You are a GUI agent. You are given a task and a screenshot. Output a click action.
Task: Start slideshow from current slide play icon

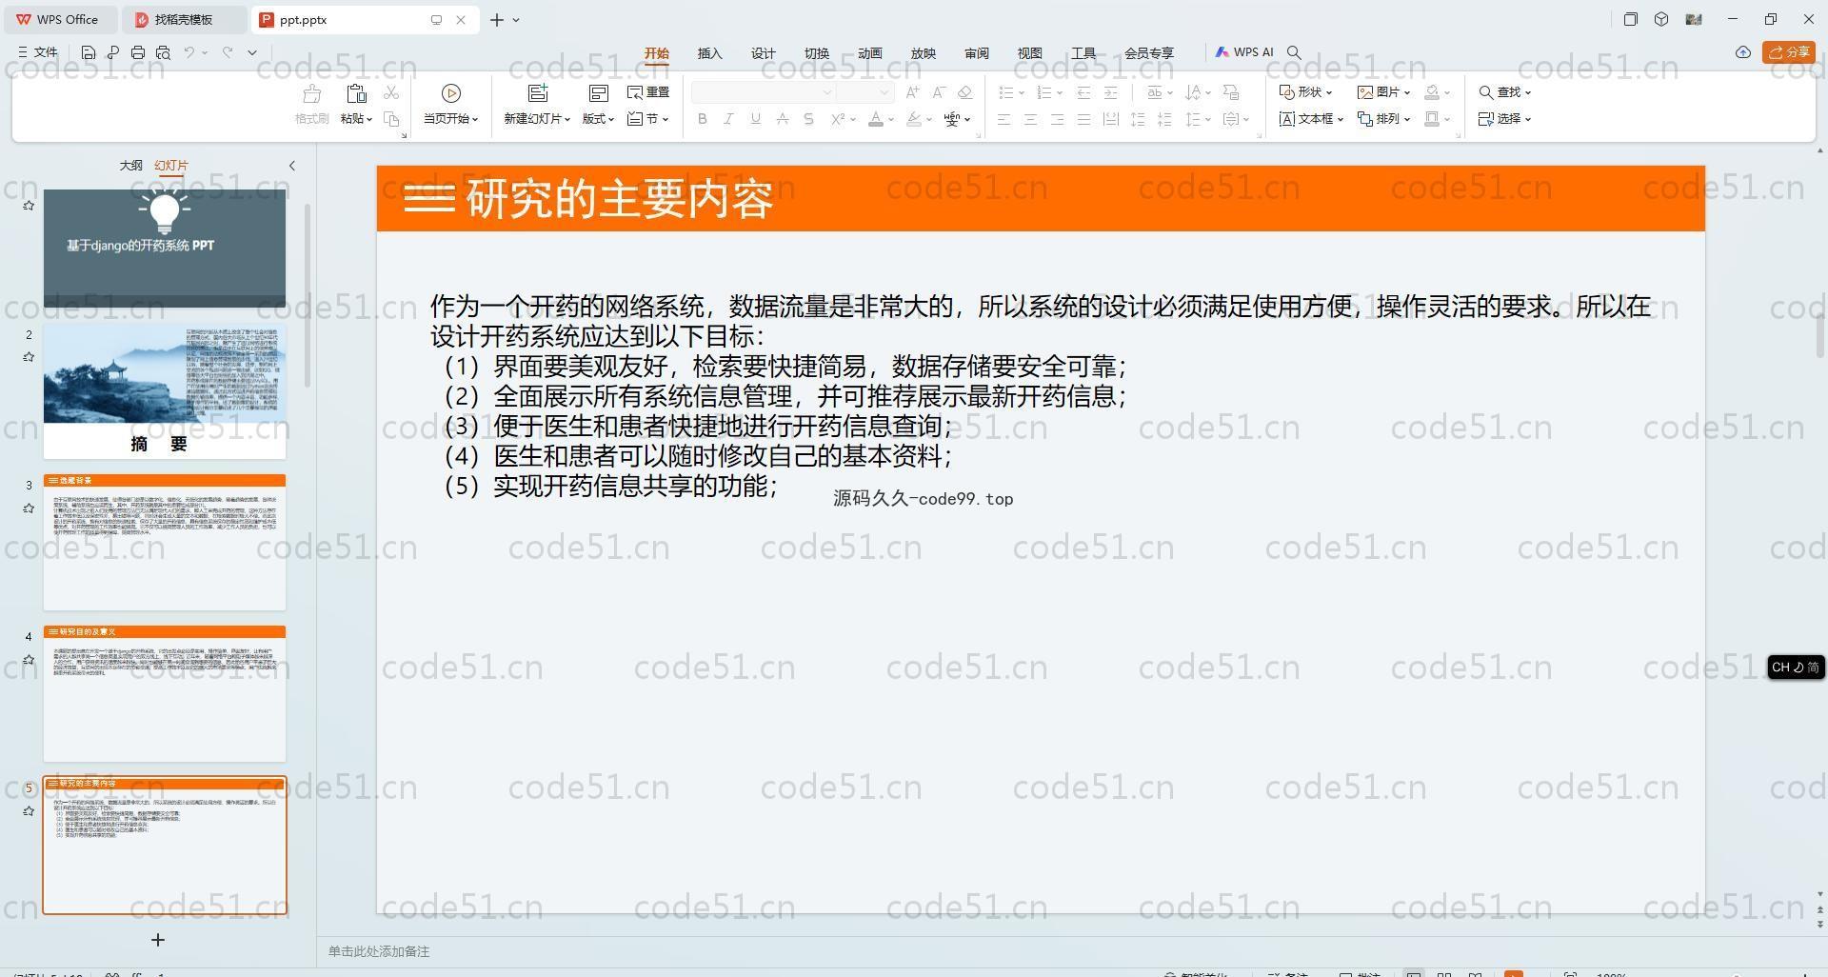[451, 92]
